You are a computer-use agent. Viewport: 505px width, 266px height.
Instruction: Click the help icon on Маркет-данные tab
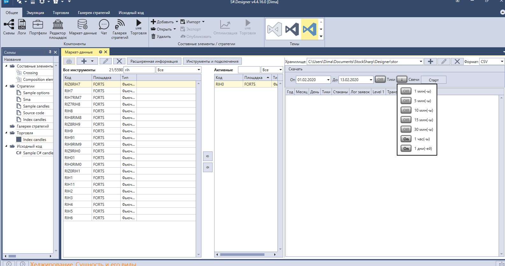tap(101, 52)
